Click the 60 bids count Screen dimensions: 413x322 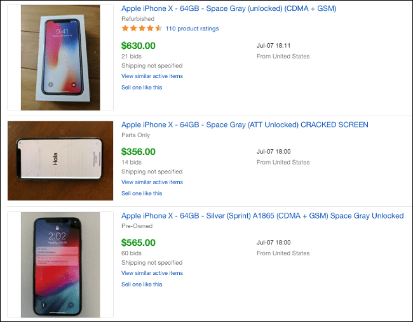tap(132, 253)
